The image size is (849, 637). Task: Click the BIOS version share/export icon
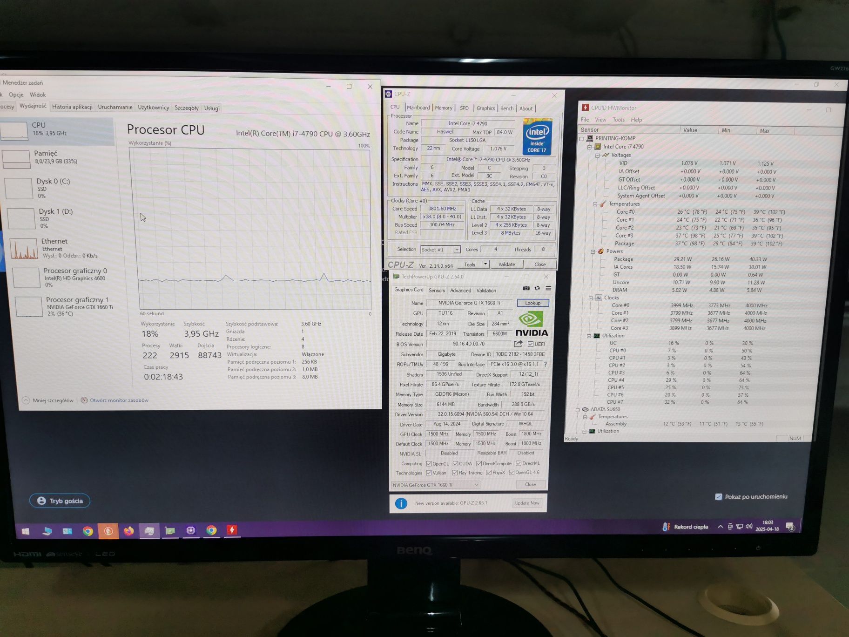pyautogui.click(x=518, y=344)
